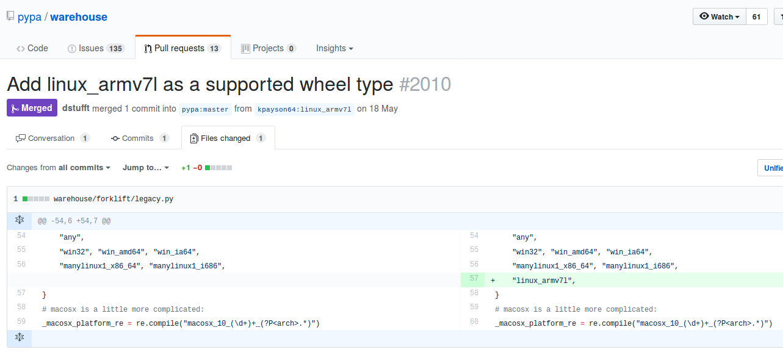783x355 pixels.
Task: Click line number 60 in the right pane
Action: pos(474,321)
